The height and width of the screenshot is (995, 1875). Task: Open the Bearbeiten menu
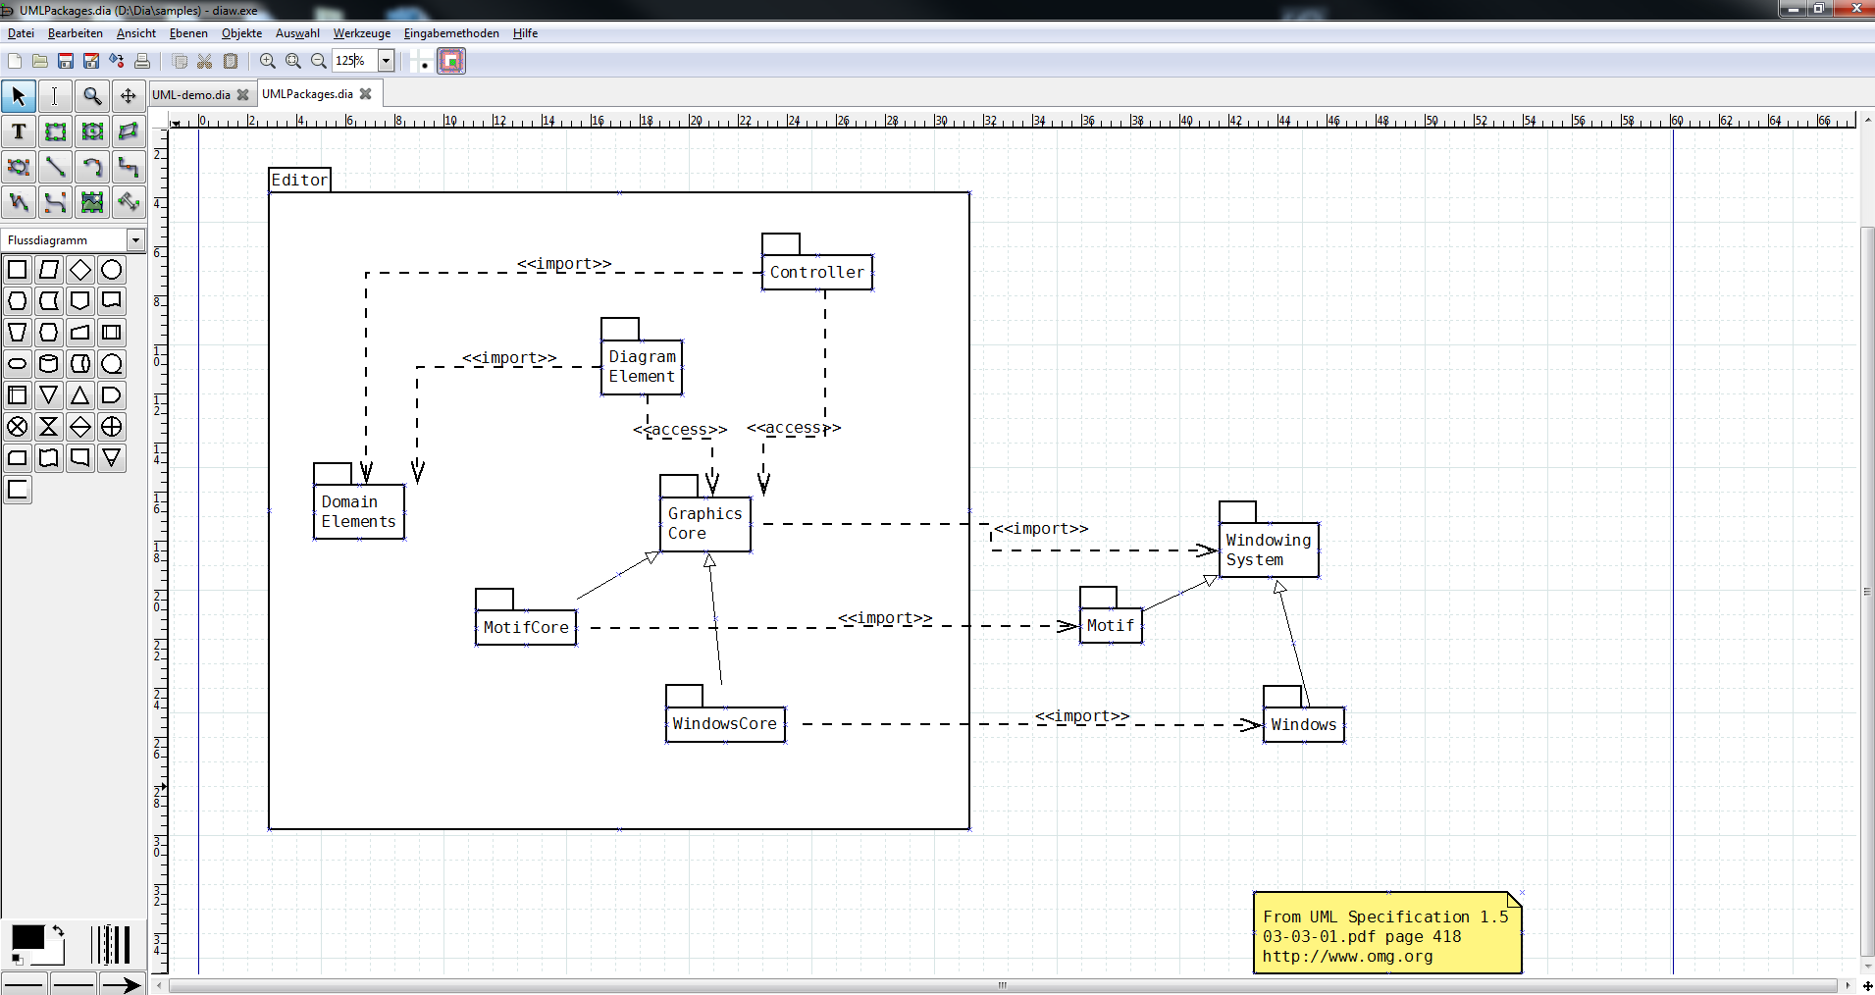click(75, 33)
